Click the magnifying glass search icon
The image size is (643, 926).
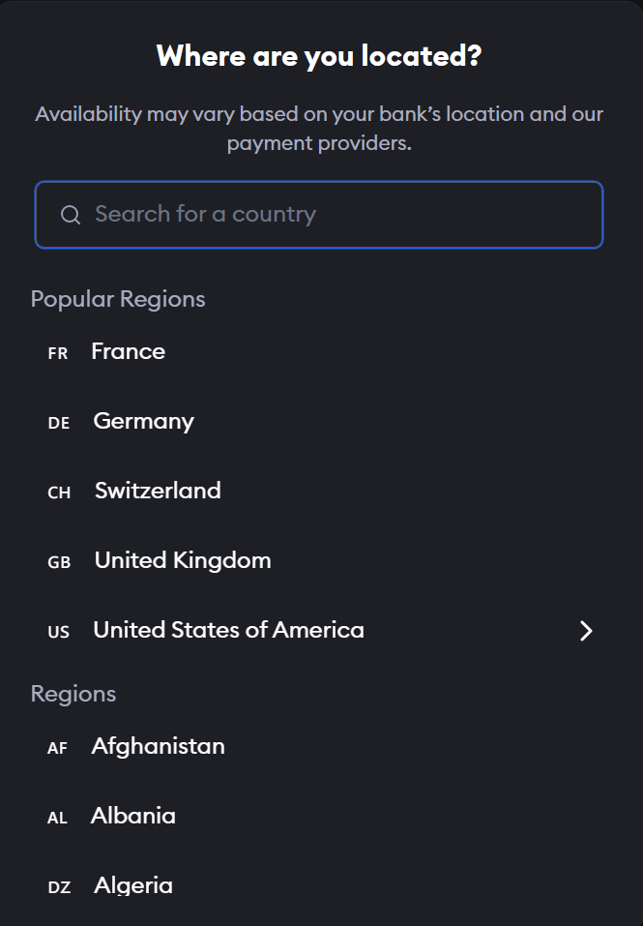71,215
